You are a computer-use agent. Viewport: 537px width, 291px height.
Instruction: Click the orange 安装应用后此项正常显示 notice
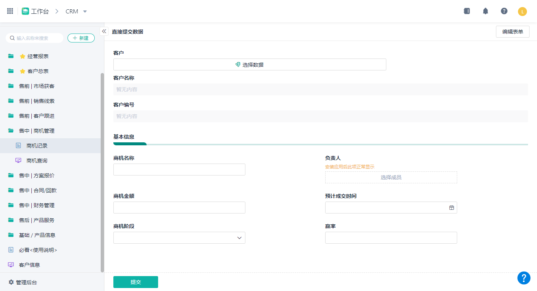tap(350, 167)
